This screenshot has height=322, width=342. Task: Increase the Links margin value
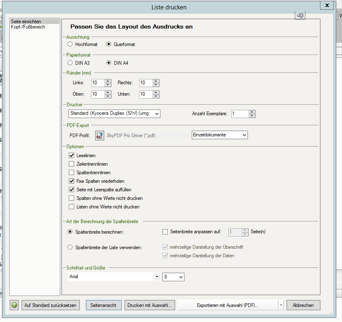coord(108,81)
